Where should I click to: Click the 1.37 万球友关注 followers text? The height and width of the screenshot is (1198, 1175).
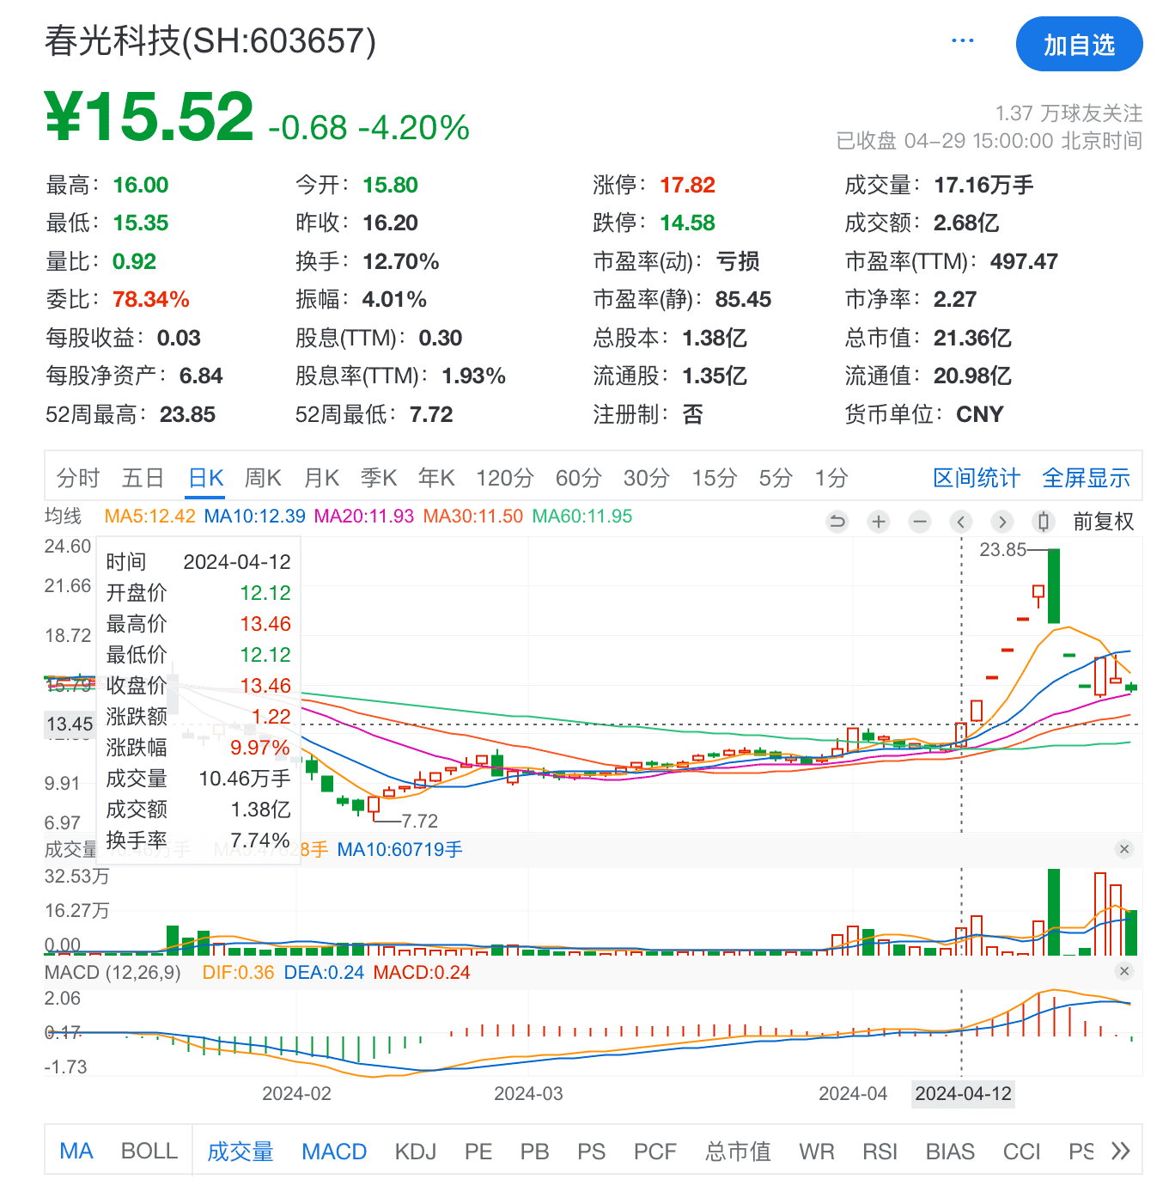[1068, 113]
